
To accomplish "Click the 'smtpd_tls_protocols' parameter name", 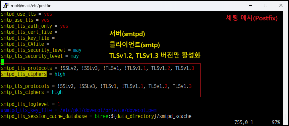I will [26, 68].
